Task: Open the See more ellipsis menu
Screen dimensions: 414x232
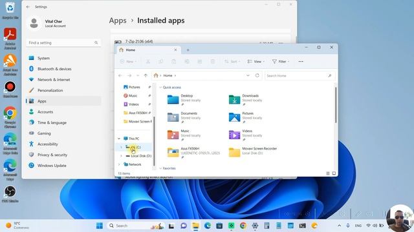Action: point(301,62)
